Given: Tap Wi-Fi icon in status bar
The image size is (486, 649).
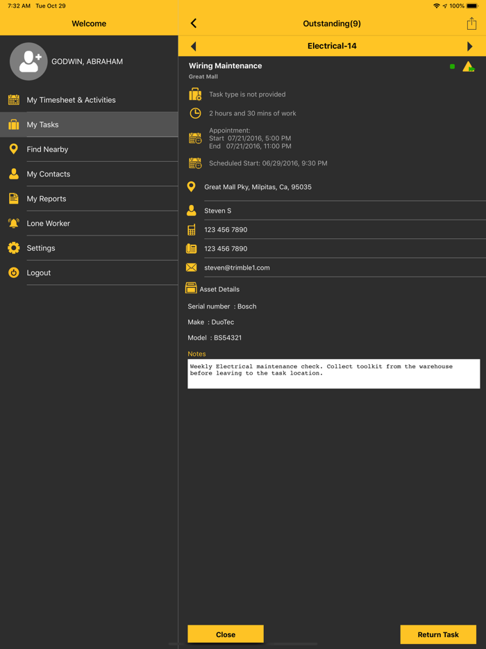Looking at the screenshot, I should [437, 6].
